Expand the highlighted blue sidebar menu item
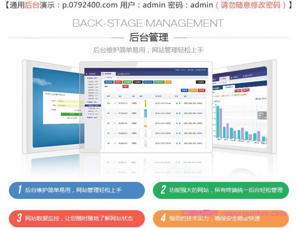Viewport: 297px width, 228px height. [93, 106]
